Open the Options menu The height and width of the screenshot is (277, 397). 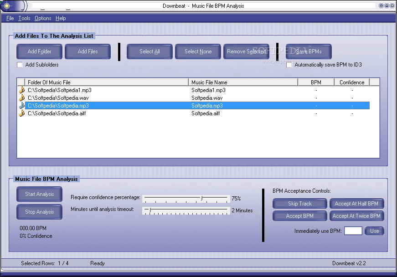[x=43, y=18]
